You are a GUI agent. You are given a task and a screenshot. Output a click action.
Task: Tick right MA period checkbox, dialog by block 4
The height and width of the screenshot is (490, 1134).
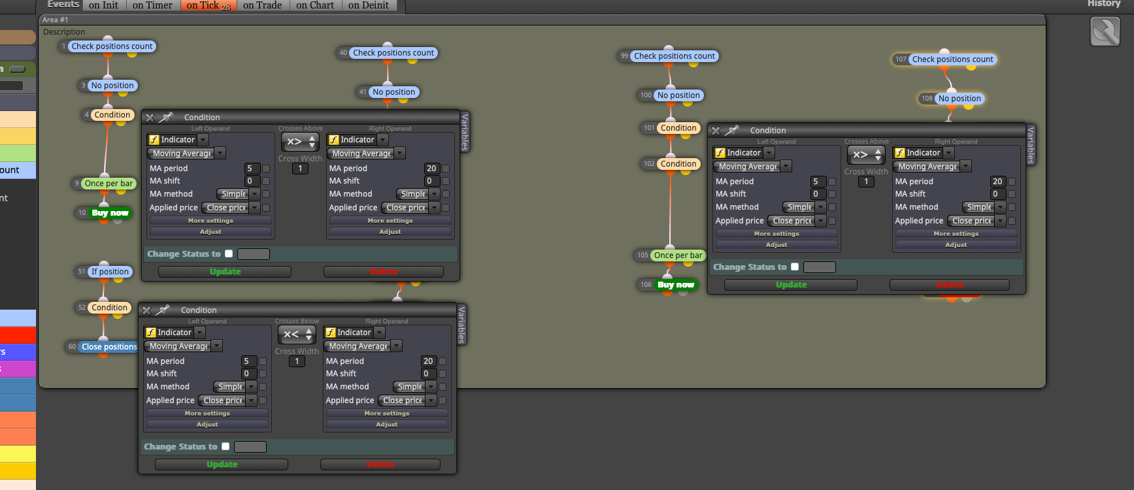(x=446, y=169)
